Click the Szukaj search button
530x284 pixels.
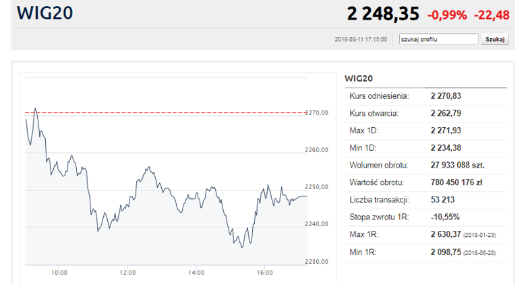click(x=495, y=39)
